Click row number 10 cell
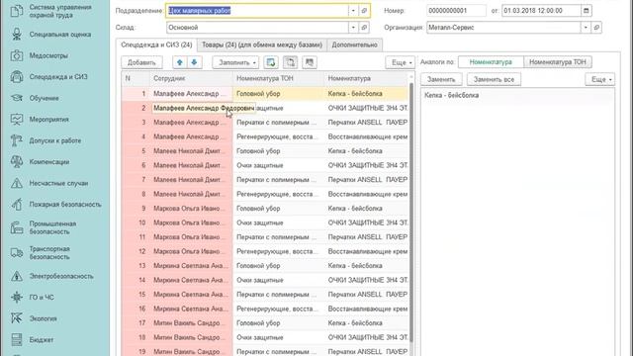The width and height of the screenshot is (633, 356). point(136,222)
